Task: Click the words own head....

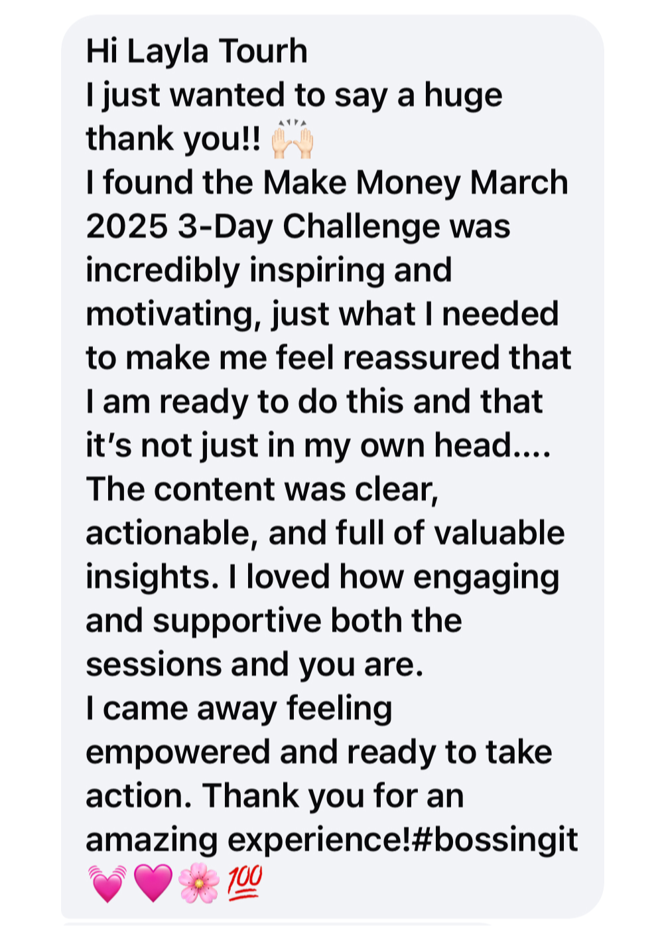Action: click(x=436, y=446)
